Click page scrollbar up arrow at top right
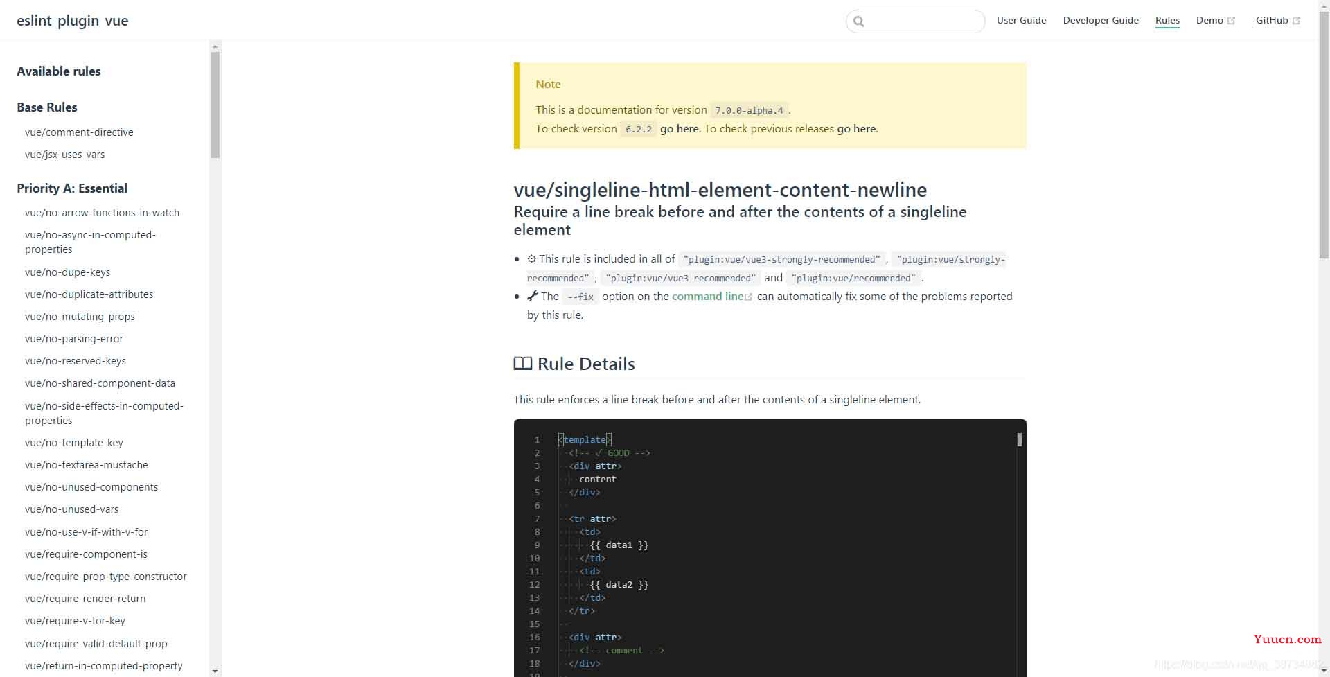This screenshot has height=677, width=1330. tap(1324, 5)
